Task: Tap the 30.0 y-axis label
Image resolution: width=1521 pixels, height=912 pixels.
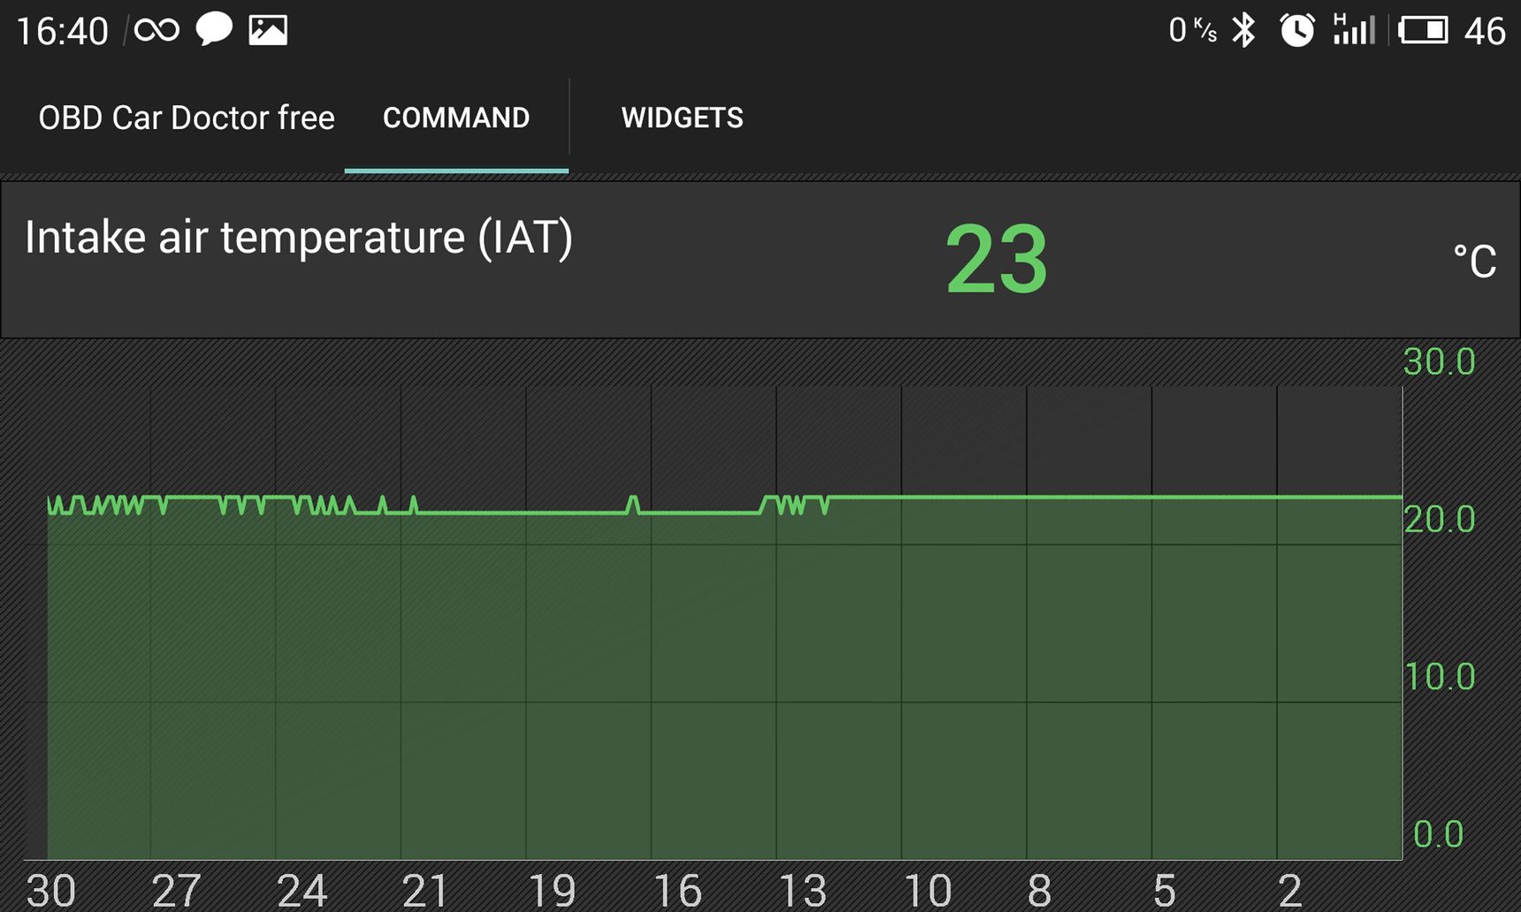Action: tap(1439, 362)
